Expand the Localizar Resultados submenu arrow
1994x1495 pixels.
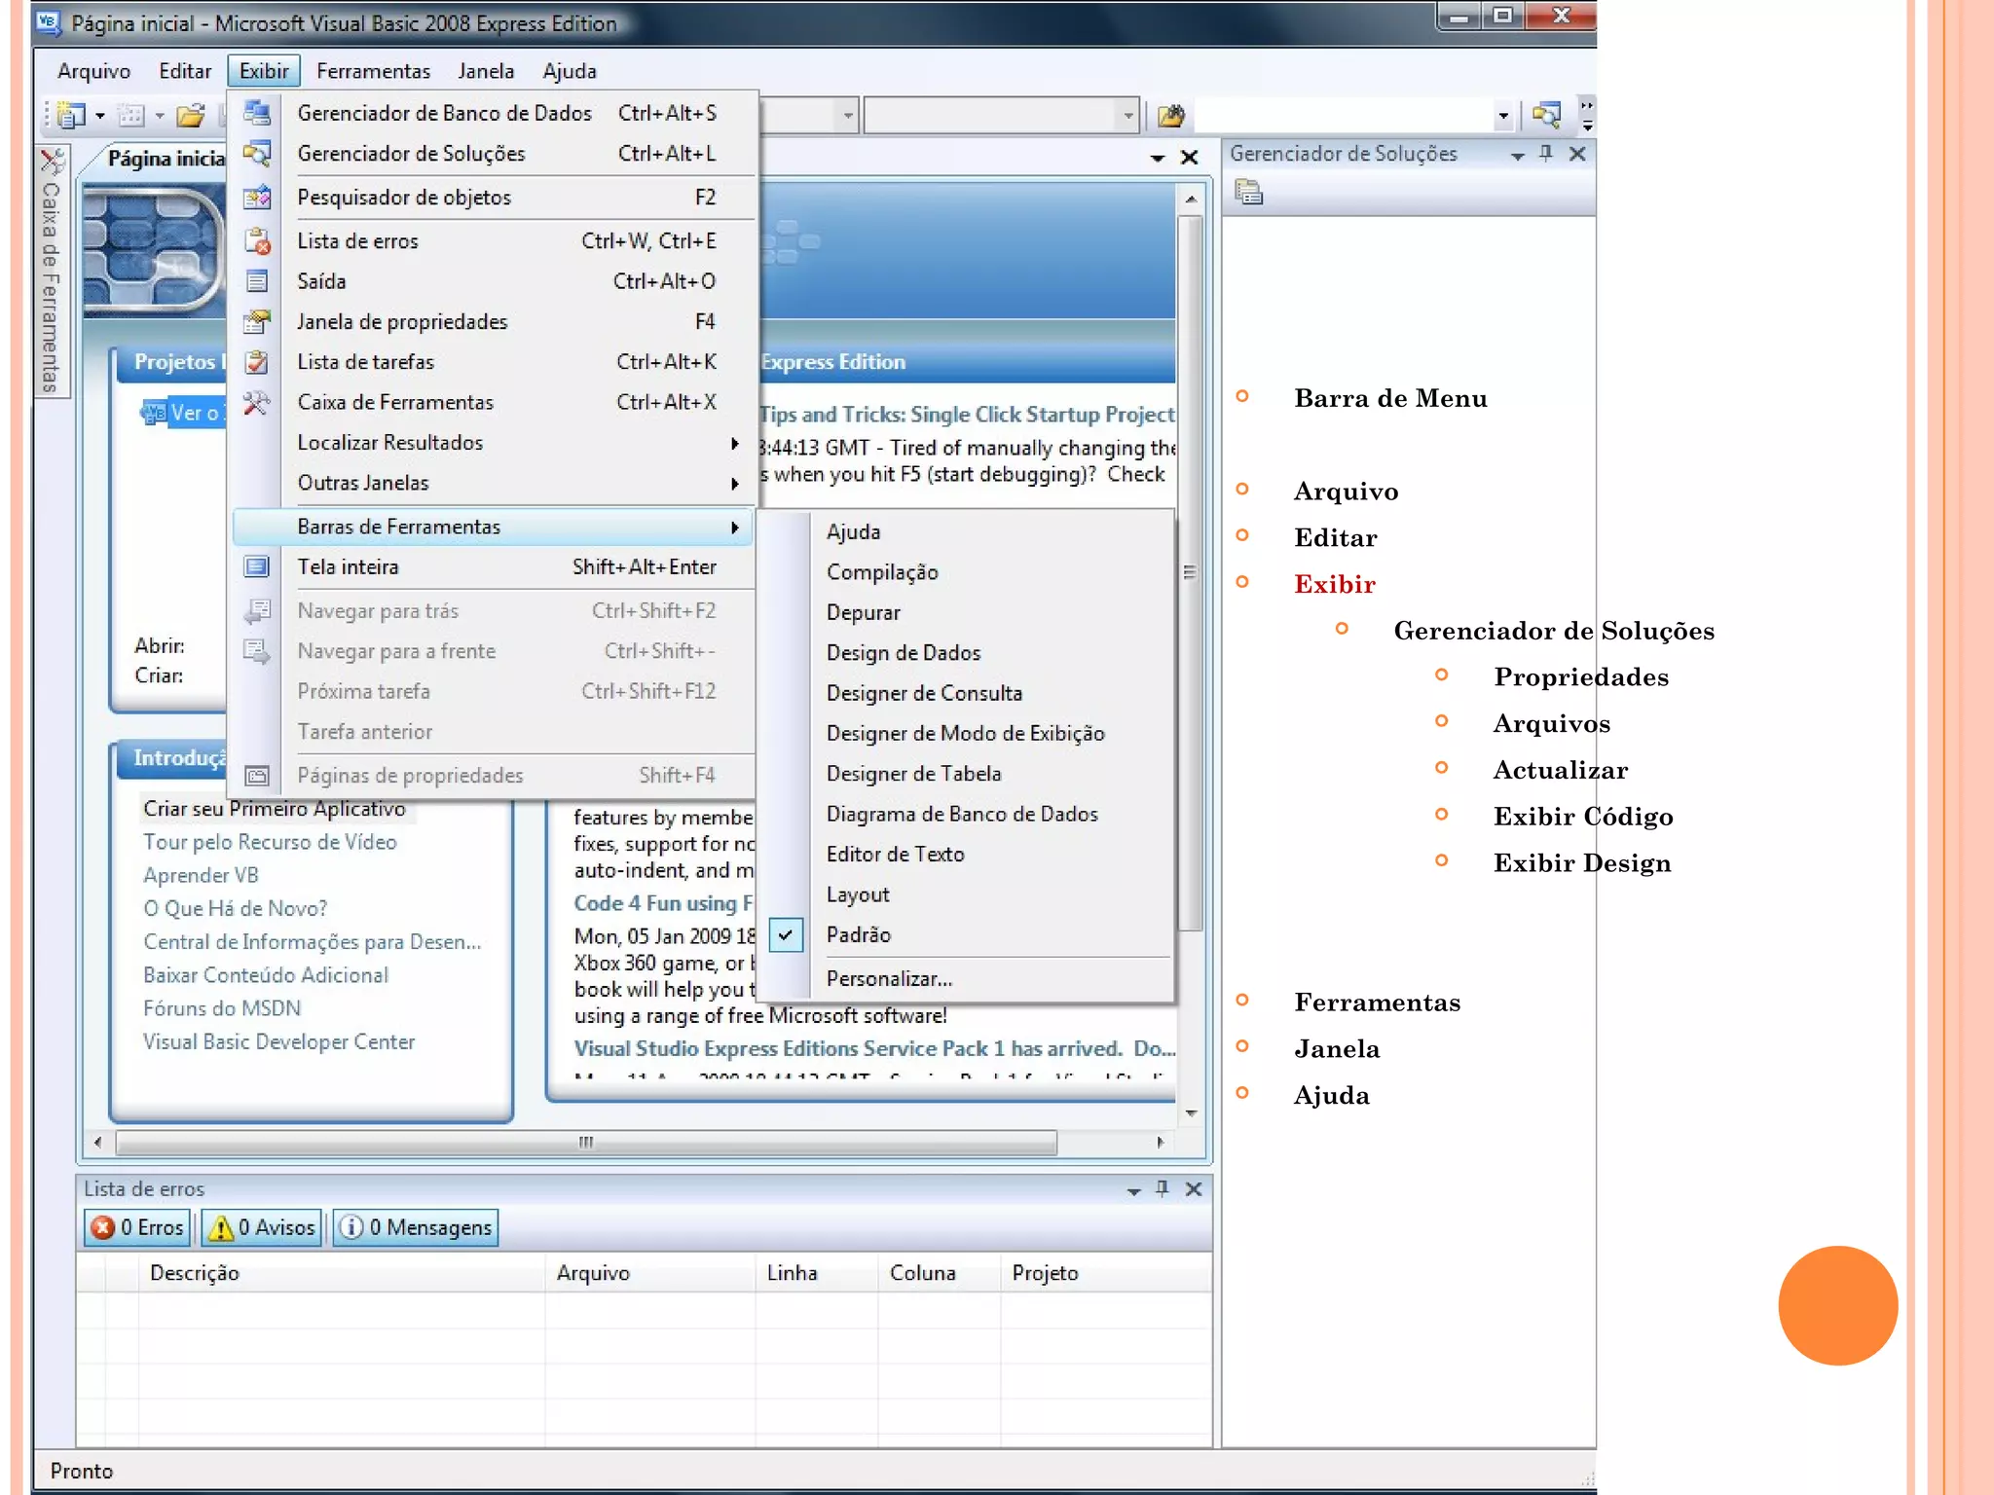click(734, 443)
